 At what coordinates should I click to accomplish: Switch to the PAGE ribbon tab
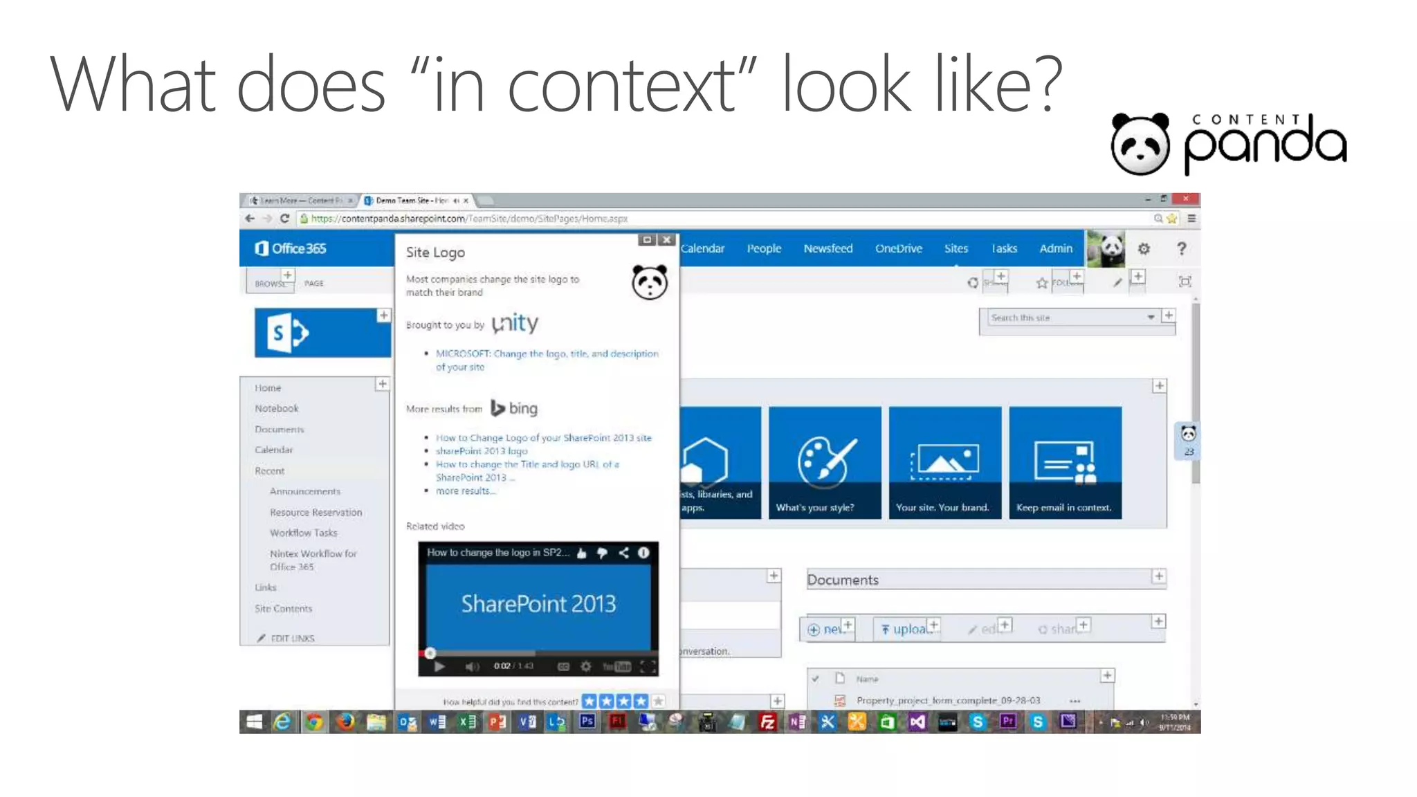pyautogui.click(x=313, y=283)
